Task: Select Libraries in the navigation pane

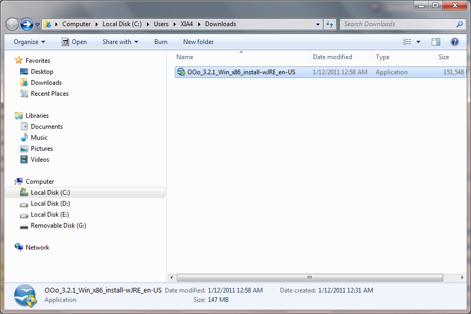Action: [x=37, y=116]
